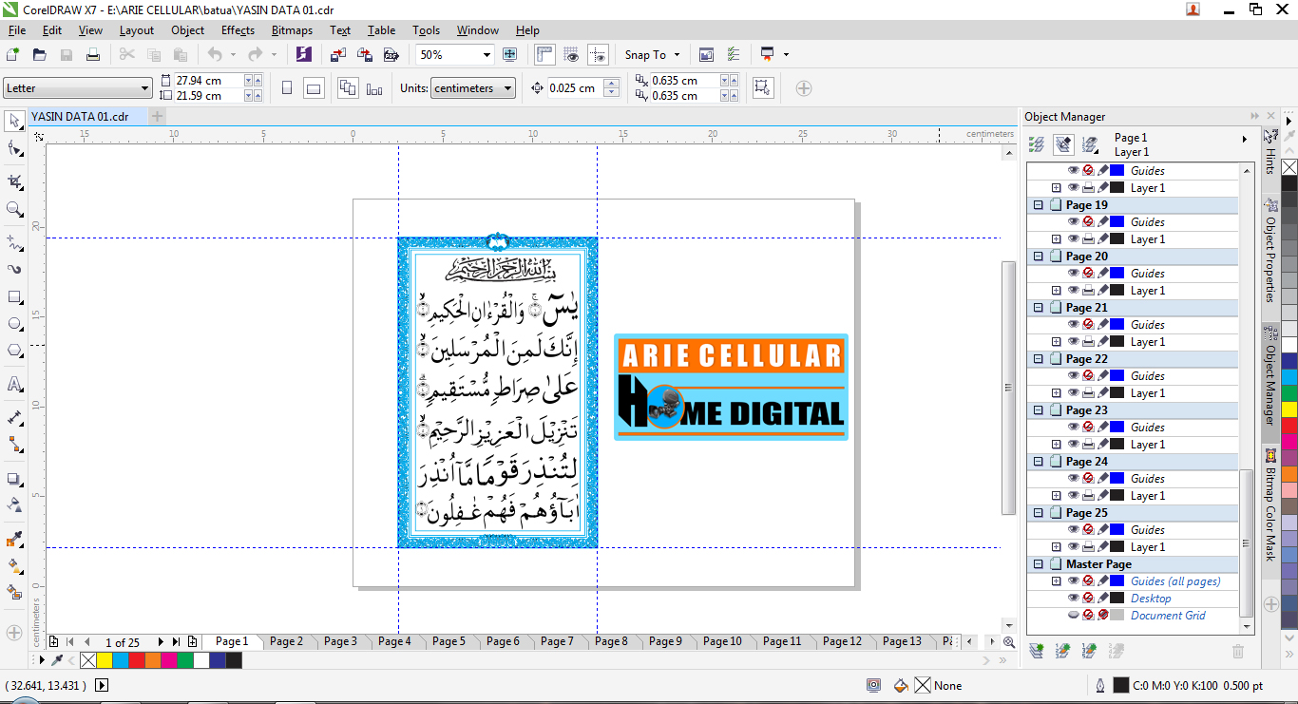Viewport: 1298px width, 704px height.
Task: Select the Polygon tool
Action: (x=14, y=351)
